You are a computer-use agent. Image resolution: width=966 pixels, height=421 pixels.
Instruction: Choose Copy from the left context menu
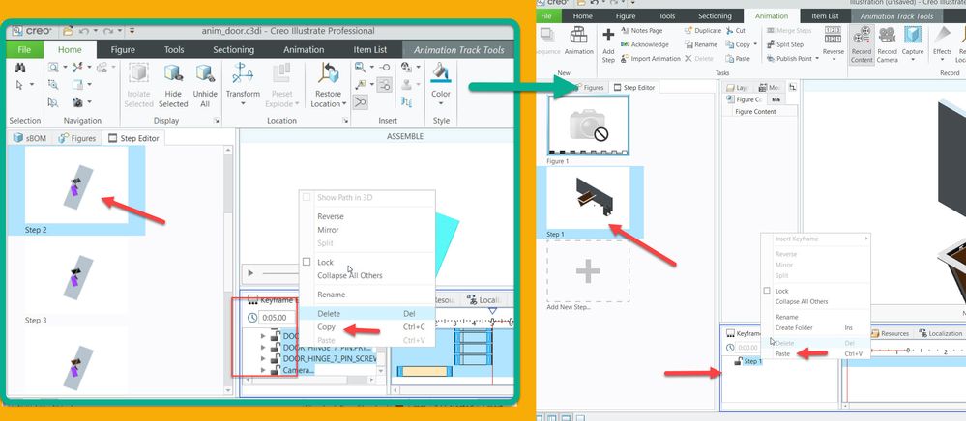pos(326,326)
